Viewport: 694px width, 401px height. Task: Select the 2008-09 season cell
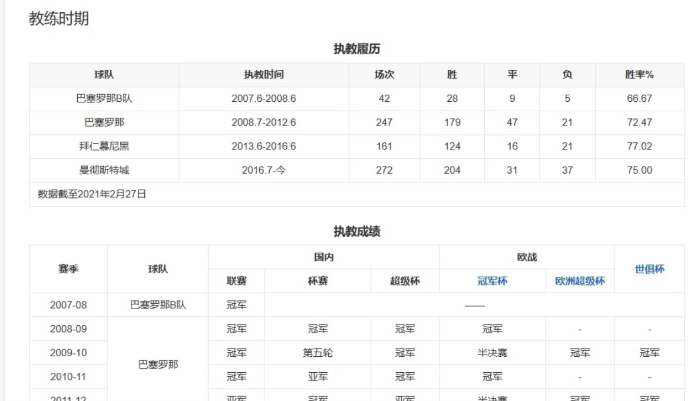pos(68,329)
